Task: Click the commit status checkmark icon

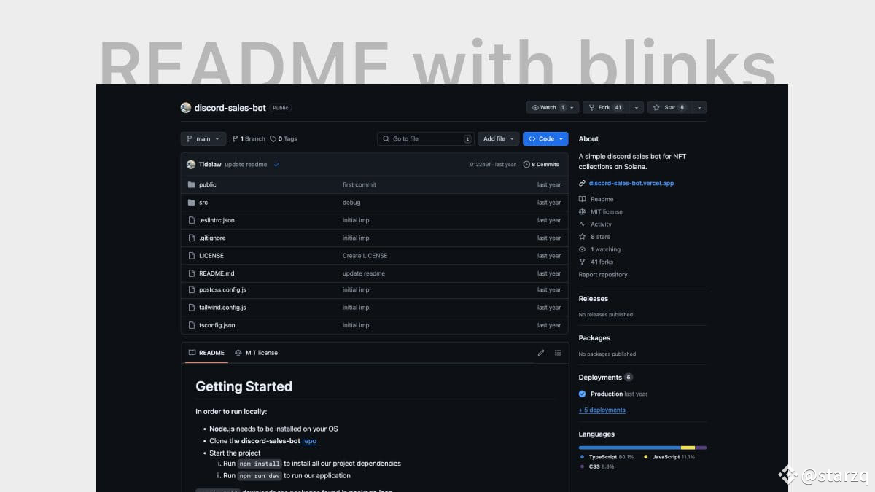Action: click(276, 165)
